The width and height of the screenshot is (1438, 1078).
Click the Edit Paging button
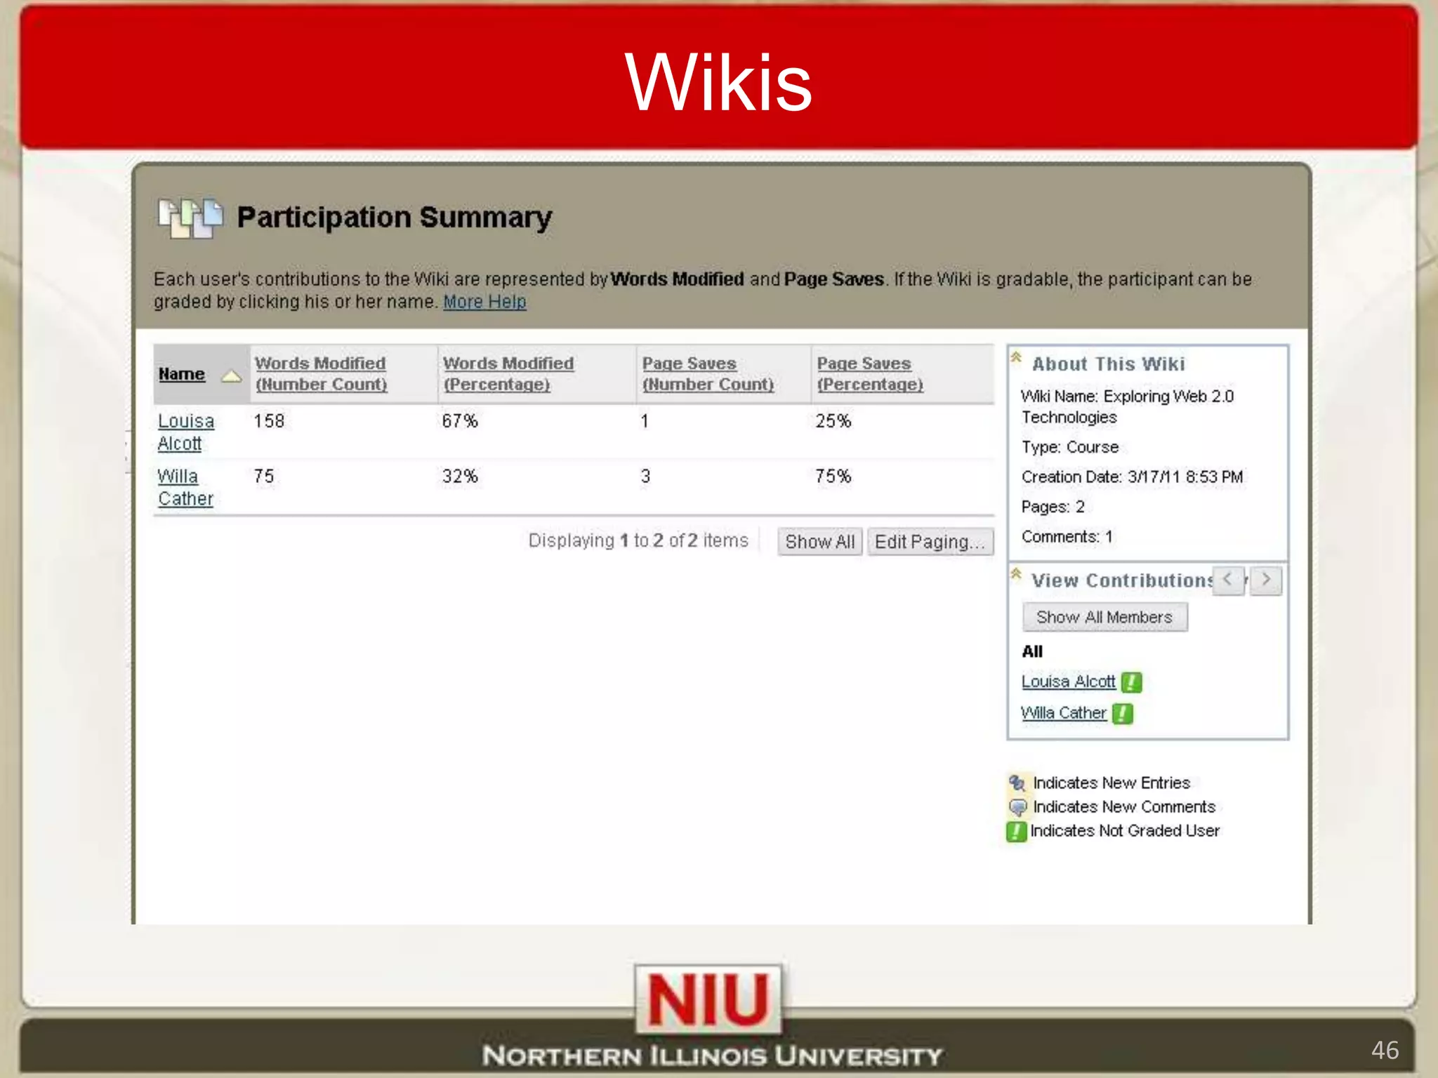(930, 542)
